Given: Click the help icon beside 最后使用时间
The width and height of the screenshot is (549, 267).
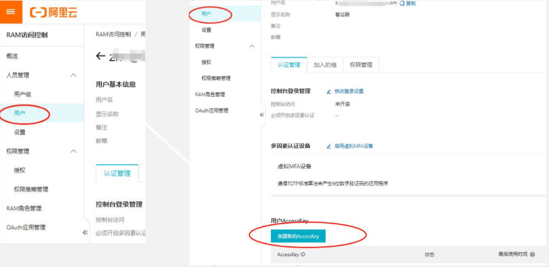Looking at the screenshot, I should (533, 254).
